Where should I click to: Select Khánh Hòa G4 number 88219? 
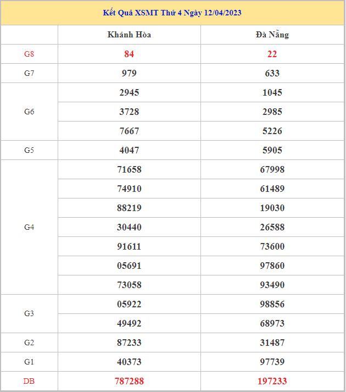tap(129, 208)
